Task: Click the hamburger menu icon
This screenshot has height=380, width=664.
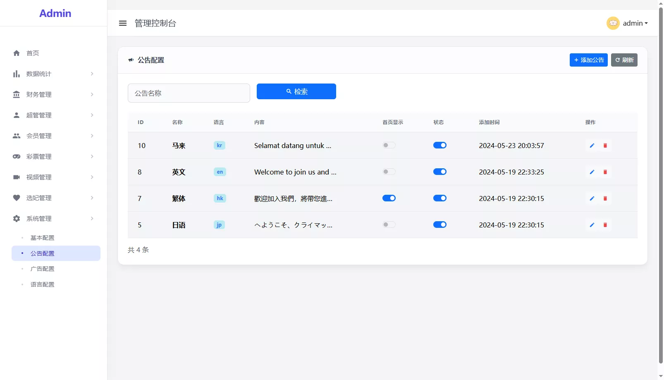Action: [123, 23]
